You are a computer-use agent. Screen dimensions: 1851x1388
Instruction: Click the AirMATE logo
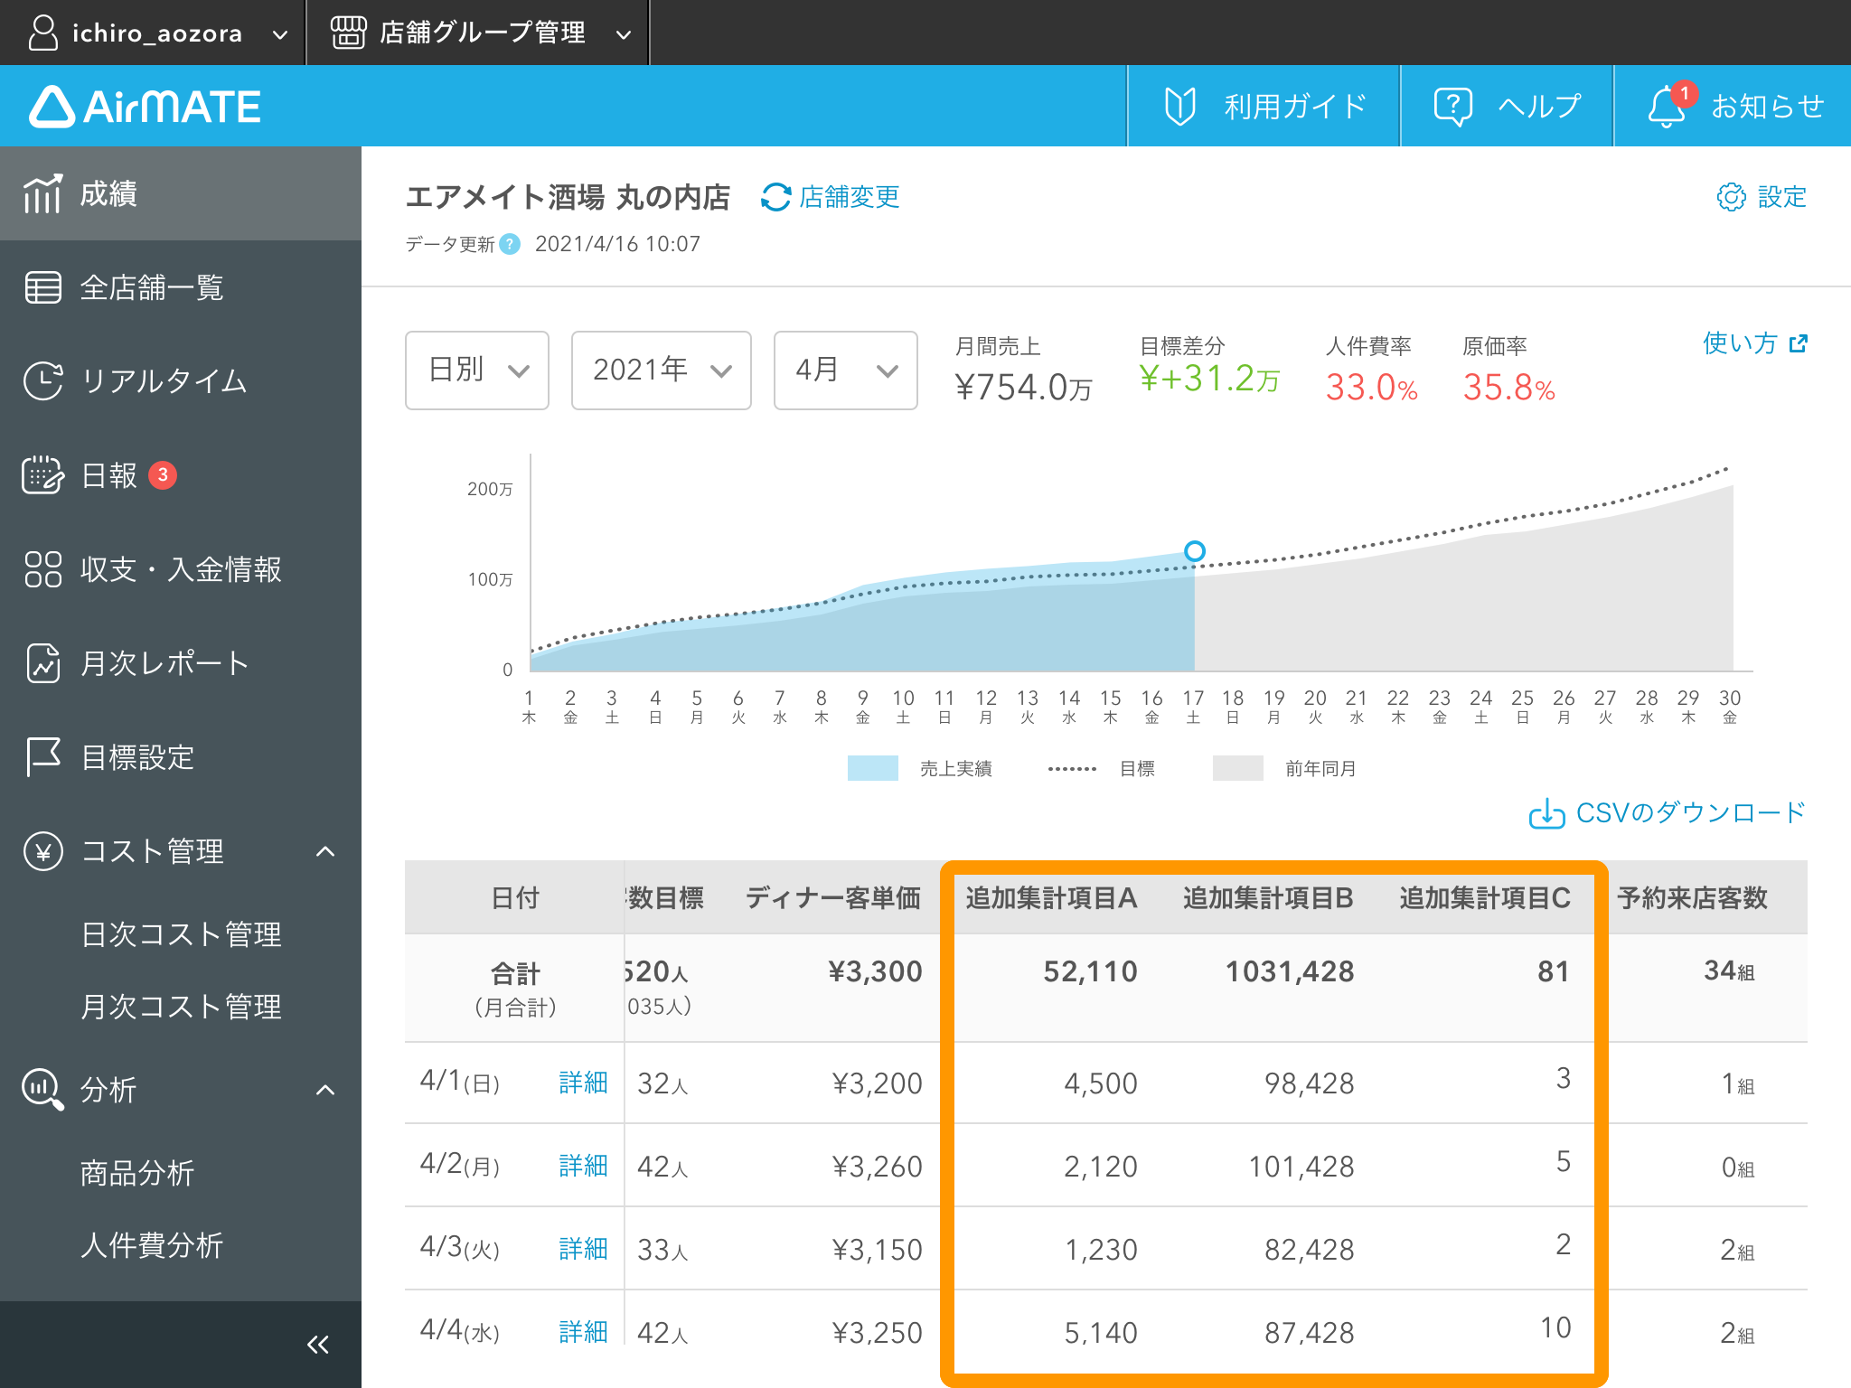(145, 107)
